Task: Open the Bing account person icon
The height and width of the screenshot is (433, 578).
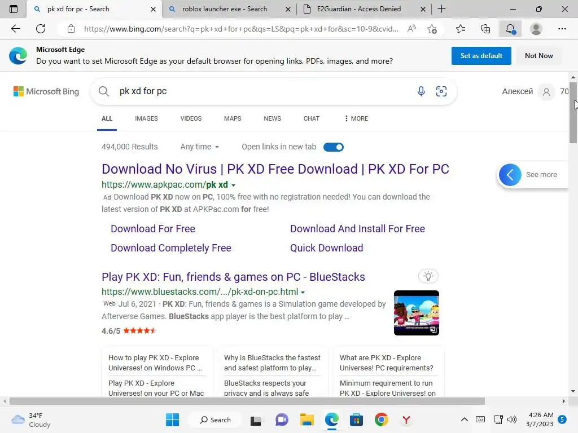Action: 546,92
